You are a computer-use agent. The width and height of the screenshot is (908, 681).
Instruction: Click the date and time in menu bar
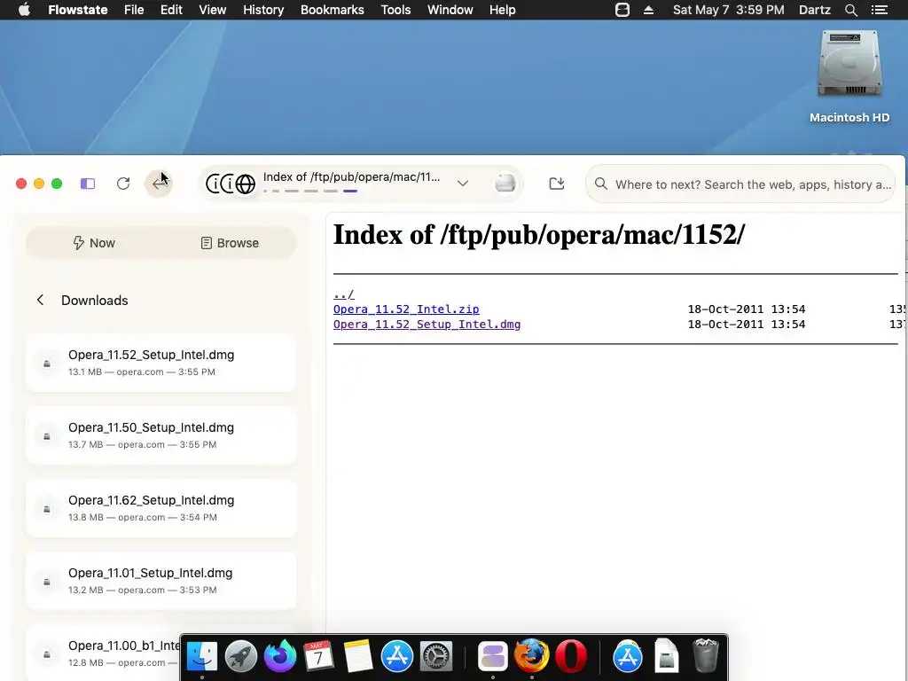(729, 10)
